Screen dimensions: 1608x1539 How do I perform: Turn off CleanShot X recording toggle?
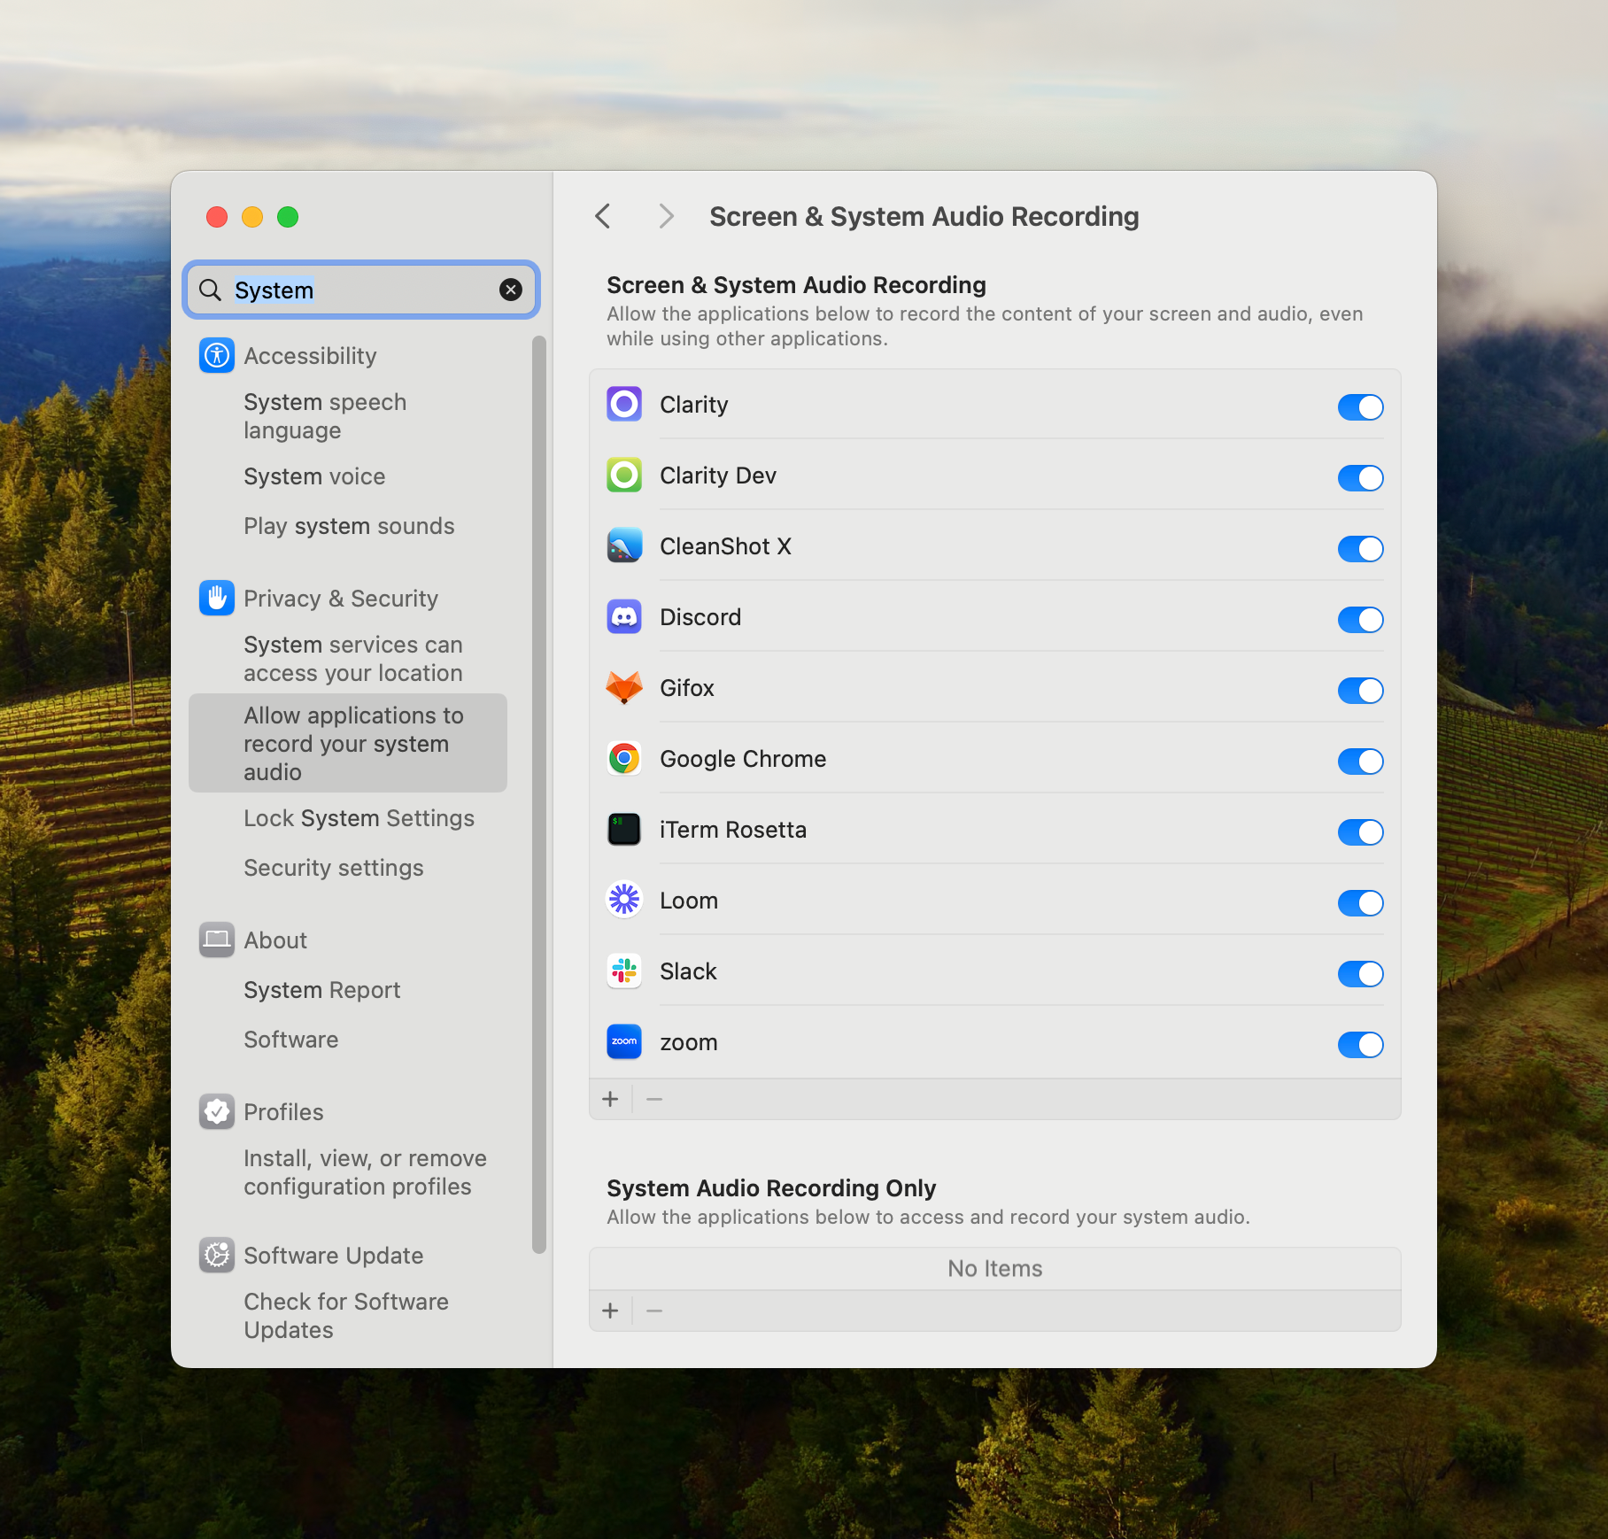pyautogui.click(x=1360, y=548)
